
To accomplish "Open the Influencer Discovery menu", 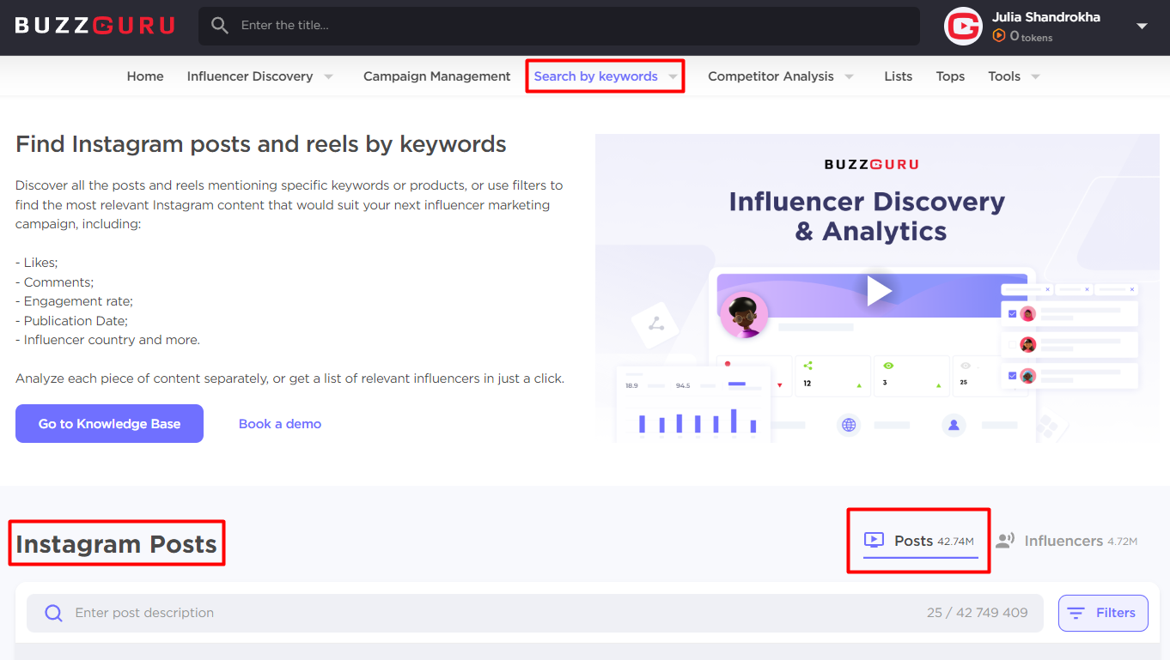I will point(250,76).
